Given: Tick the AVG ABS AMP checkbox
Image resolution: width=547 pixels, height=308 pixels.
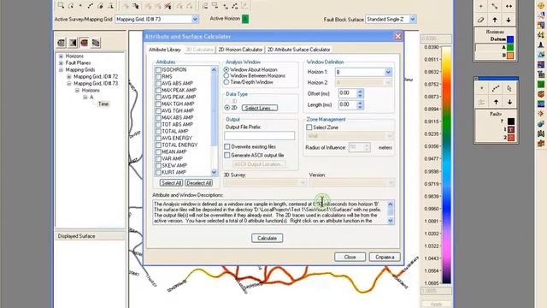Looking at the screenshot, I should [x=158, y=84].
